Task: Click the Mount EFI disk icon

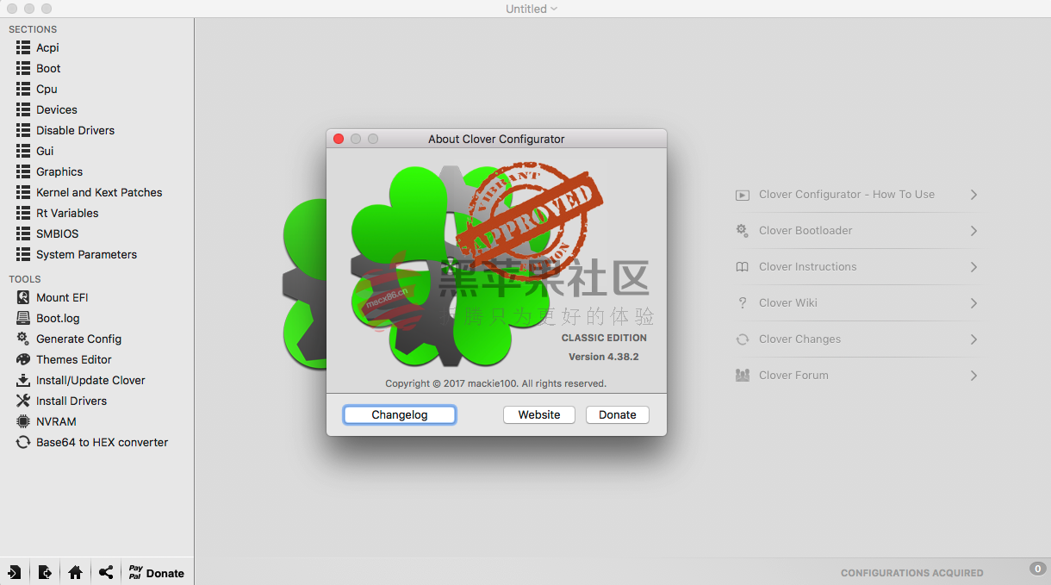Action: click(23, 297)
